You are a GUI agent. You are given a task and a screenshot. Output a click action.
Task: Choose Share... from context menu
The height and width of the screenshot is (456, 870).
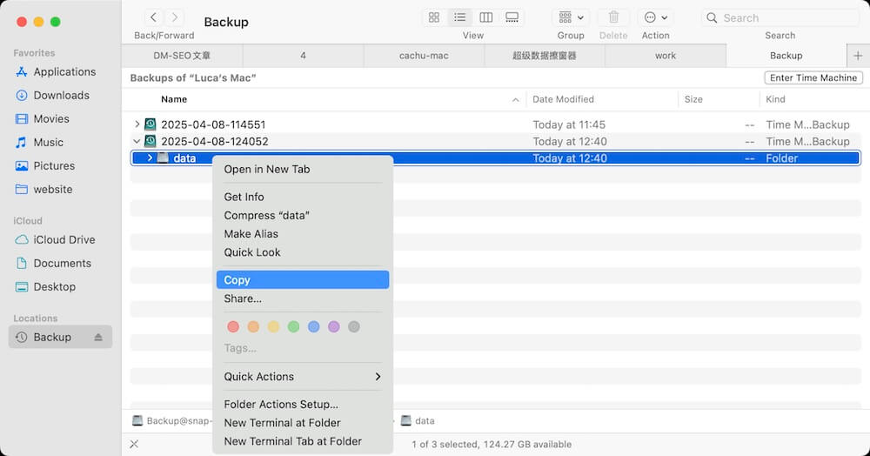click(x=303, y=298)
